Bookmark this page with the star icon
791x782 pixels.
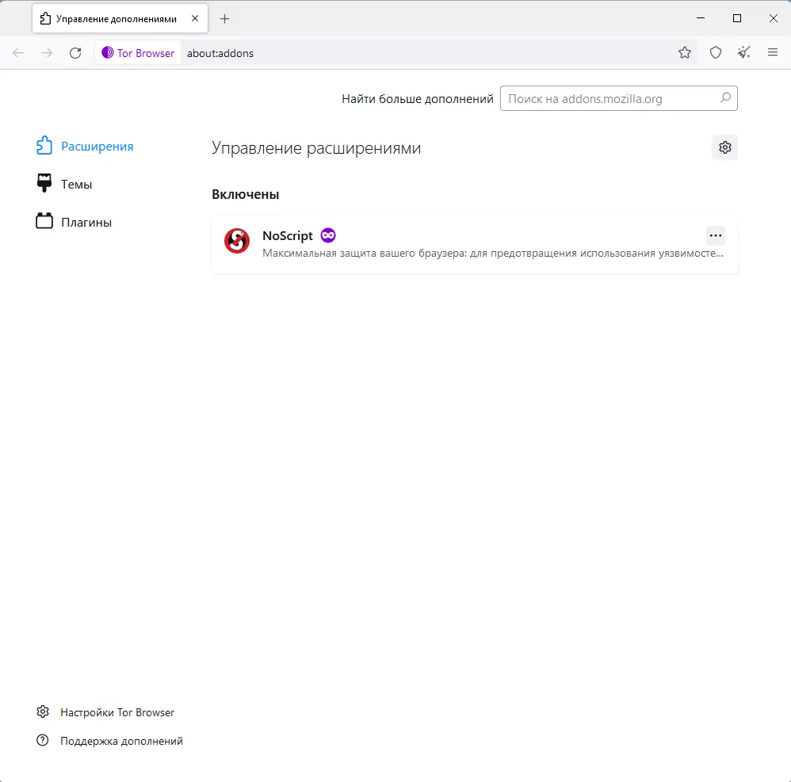click(x=685, y=52)
